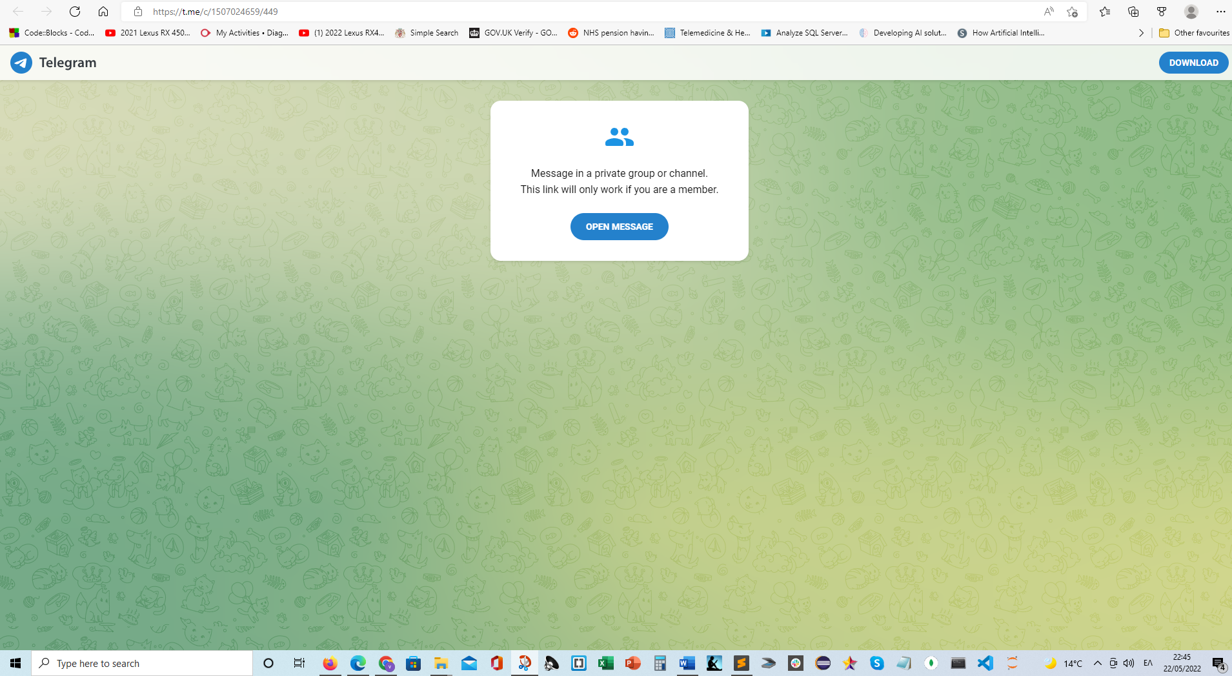This screenshot has width=1232, height=676.
Task: Open the Developing AI solut... bookmark
Action: point(903,33)
